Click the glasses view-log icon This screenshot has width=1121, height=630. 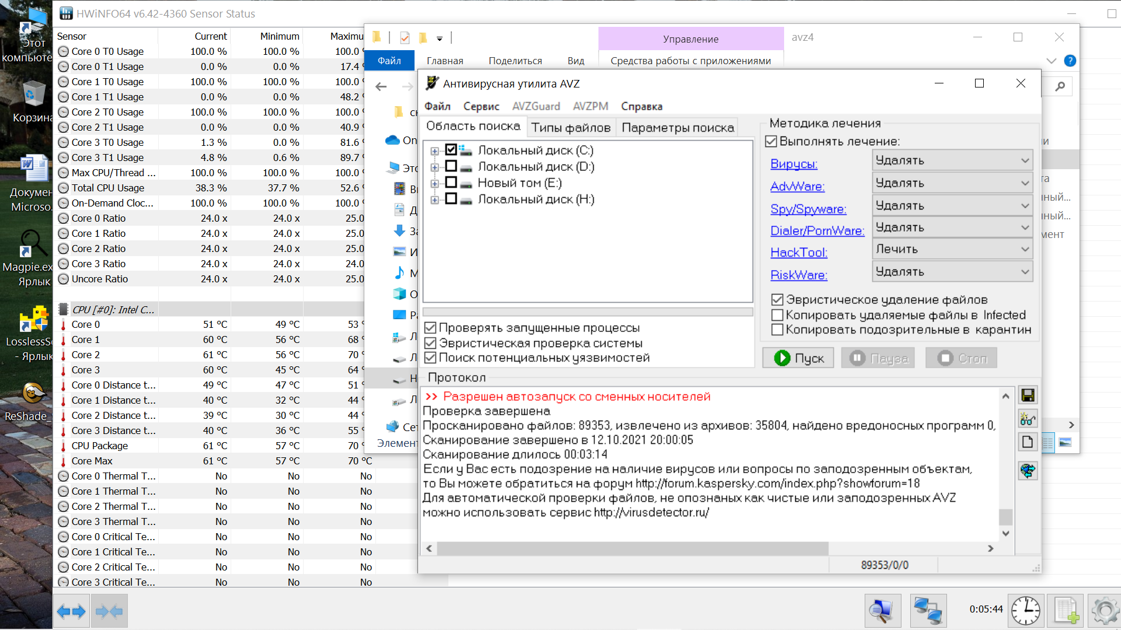pos(1028,419)
